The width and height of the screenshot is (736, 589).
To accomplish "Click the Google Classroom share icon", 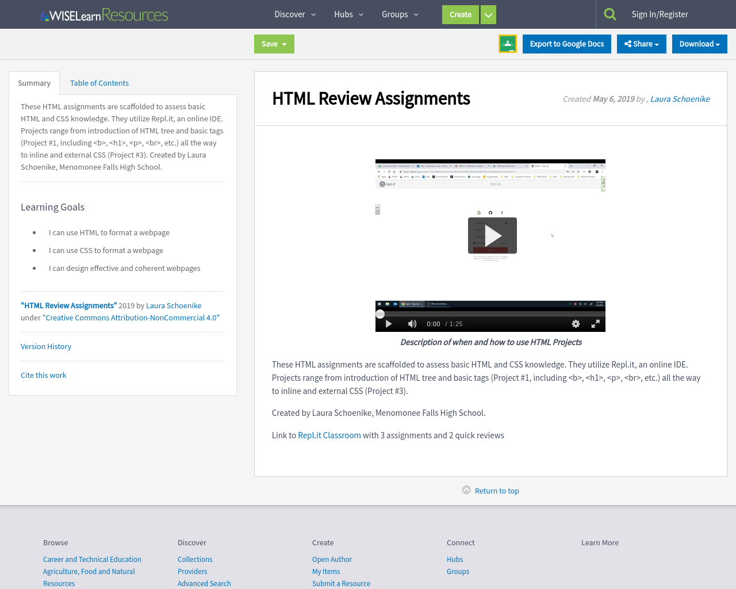I will click(508, 44).
